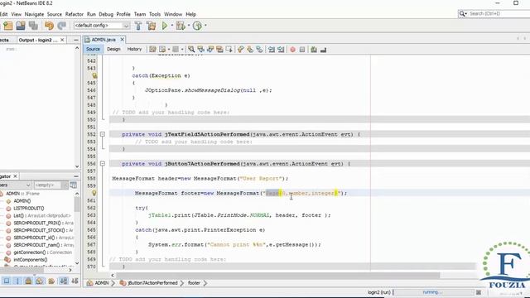Click the Open Project toolbar icon

pos(20,26)
